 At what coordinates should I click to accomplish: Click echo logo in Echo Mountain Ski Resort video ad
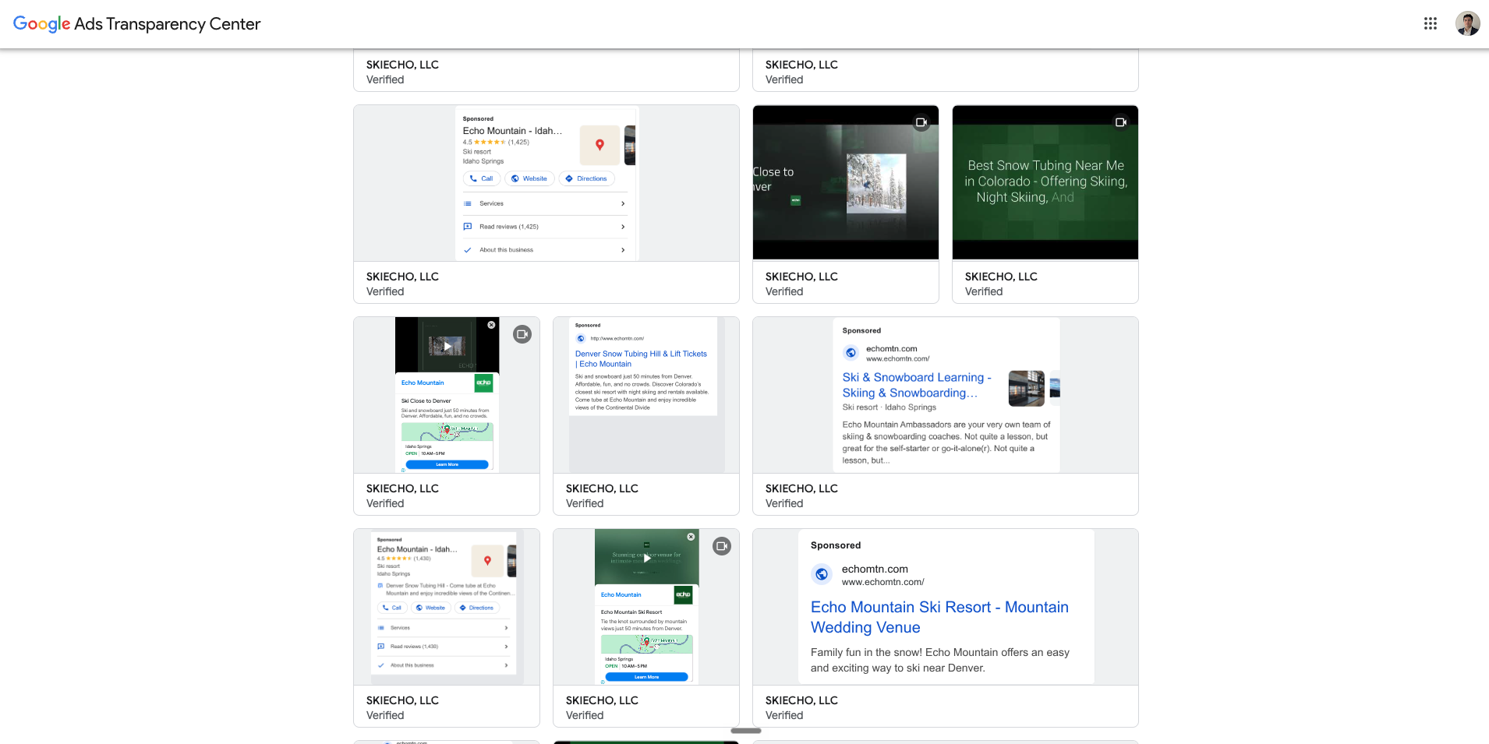click(683, 594)
